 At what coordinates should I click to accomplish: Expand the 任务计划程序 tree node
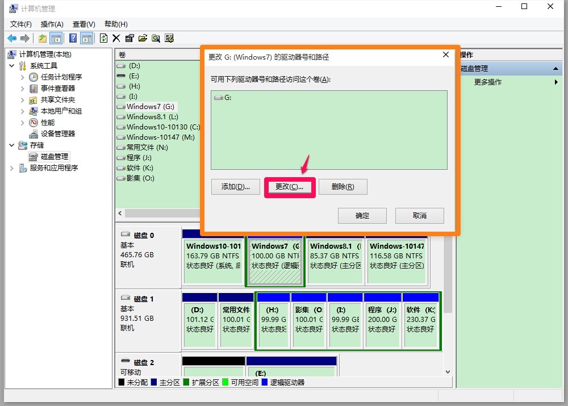pyautogui.click(x=23, y=77)
